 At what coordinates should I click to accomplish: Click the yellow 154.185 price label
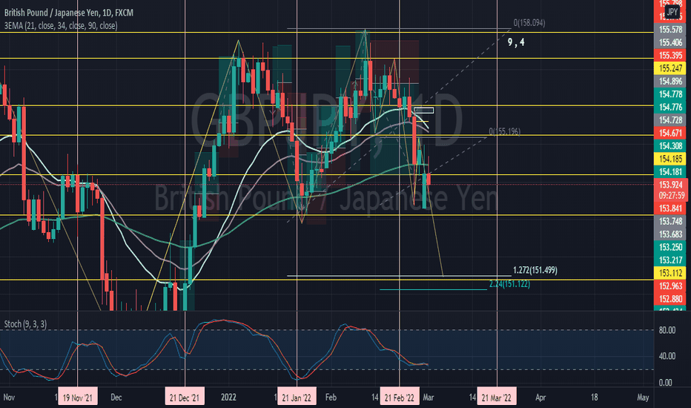[670, 159]
